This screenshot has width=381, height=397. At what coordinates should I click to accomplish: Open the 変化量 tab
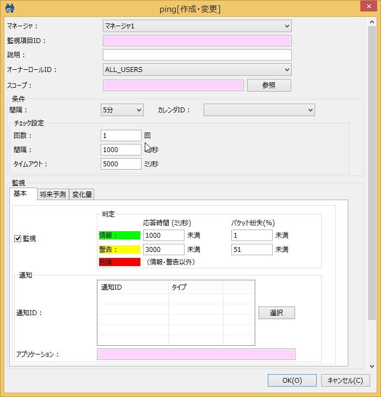pyautogui.click(x=82, y=195)
